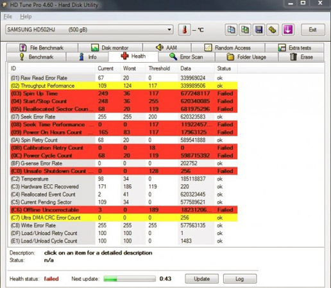Click the thermometer temperature icon
331x288 pixels.
pyautogui.click(x=184, y=29)
